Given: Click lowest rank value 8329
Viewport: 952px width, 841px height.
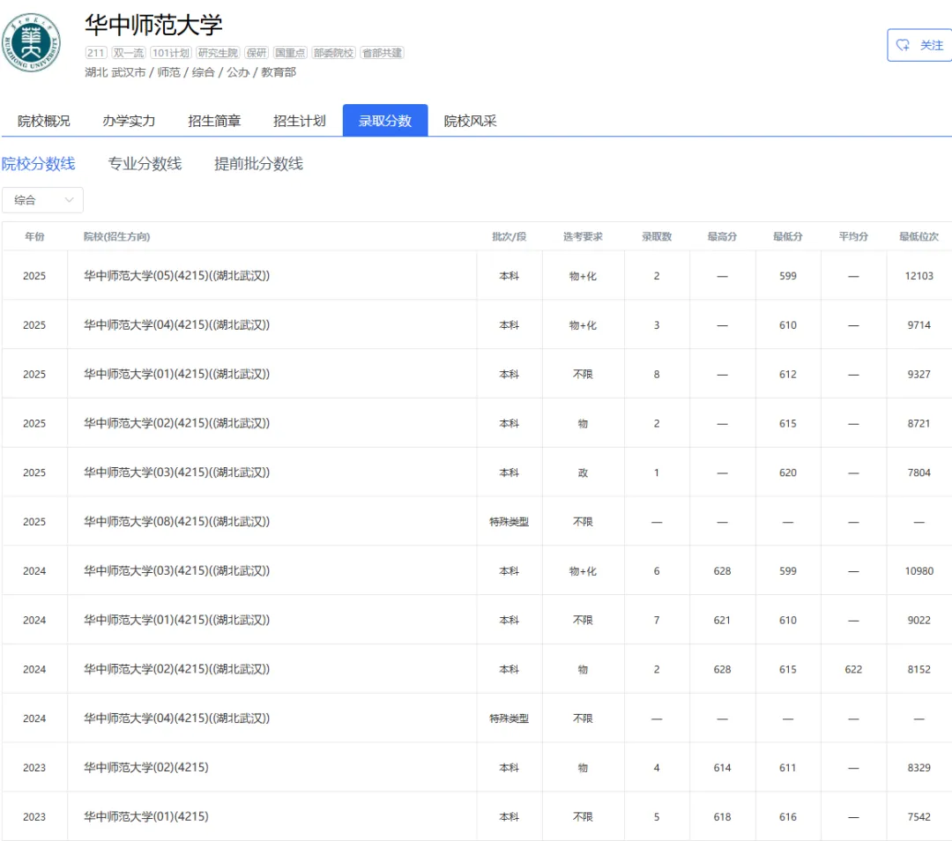Looking at the screenshot, I should tap(919, 768).
